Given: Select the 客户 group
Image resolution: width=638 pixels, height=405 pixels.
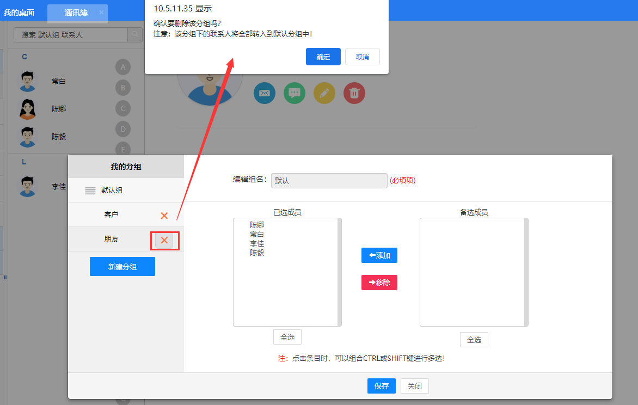Looking at the screenshot, I should click(x=111, y=215).
